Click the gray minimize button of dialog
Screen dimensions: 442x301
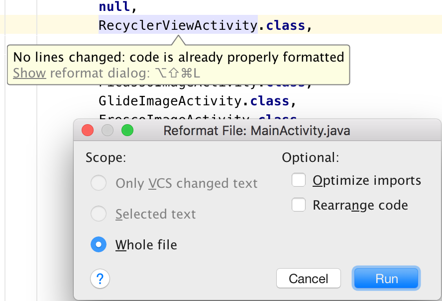(x=108, y=131)
